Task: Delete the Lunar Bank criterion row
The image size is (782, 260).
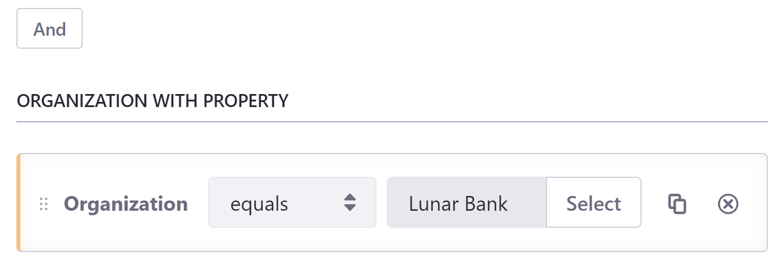Action: [728, 204]
